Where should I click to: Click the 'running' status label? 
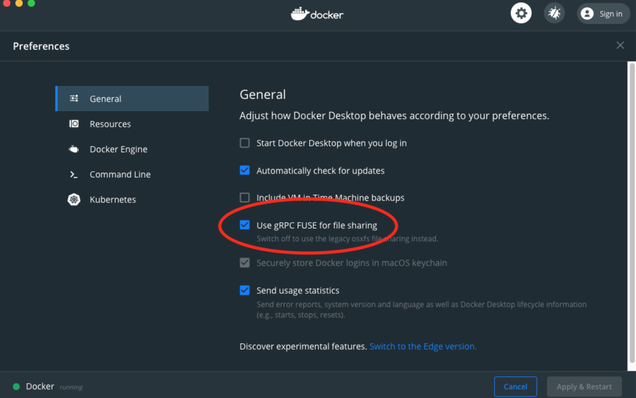pos(71,387)
